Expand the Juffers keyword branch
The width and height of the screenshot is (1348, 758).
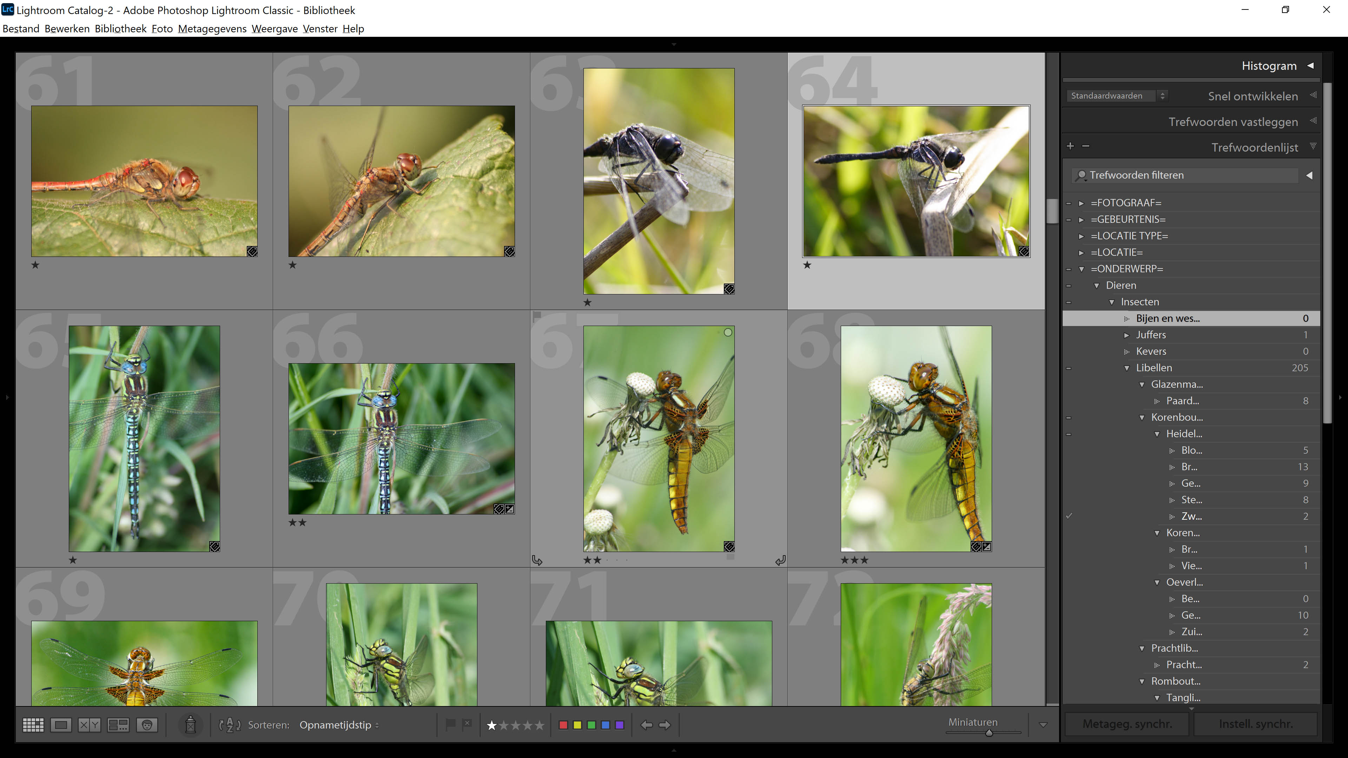coord(1126,335)
